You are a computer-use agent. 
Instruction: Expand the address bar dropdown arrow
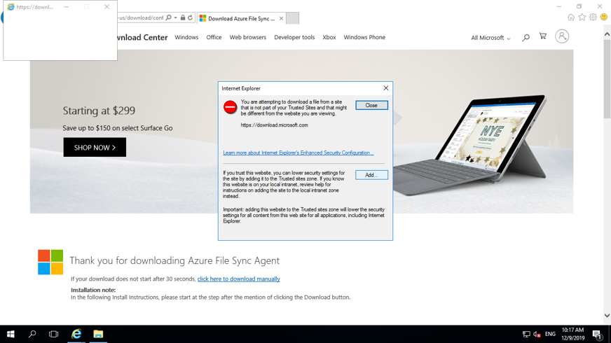[x=175, y=18]
